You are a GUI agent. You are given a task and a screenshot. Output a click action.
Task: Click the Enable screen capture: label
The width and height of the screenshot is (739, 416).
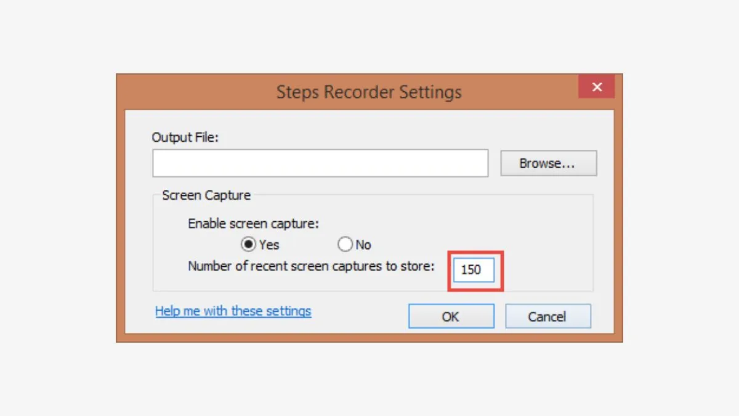coord(253,224)
